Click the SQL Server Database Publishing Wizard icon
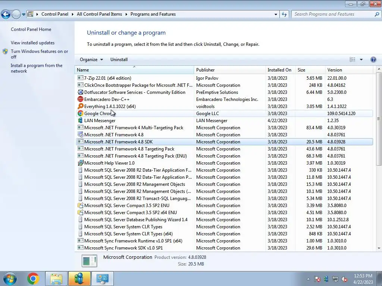 point(81,220)
